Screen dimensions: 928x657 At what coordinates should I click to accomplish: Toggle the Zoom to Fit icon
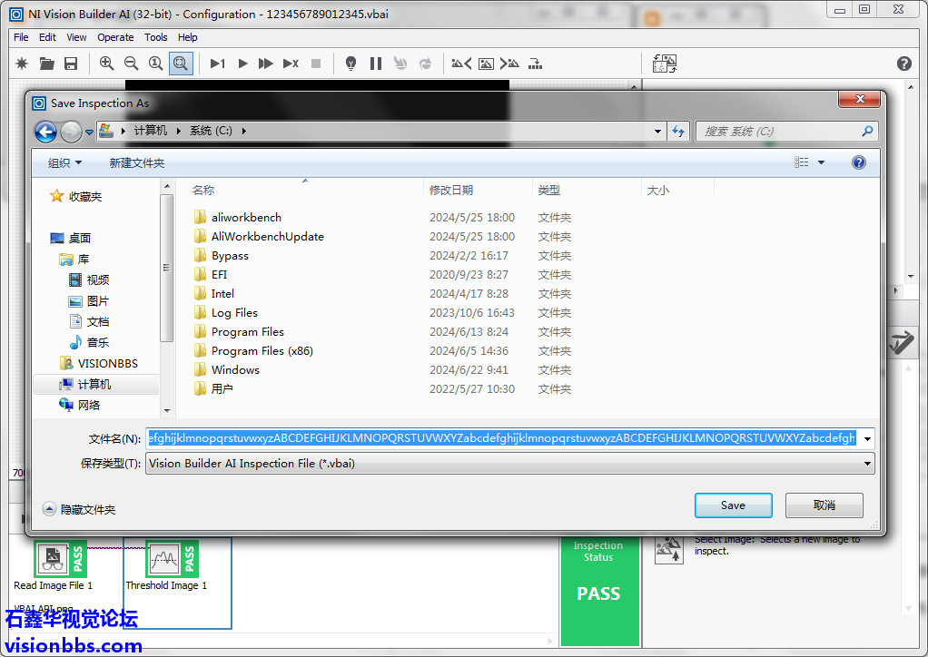point(181,64)
